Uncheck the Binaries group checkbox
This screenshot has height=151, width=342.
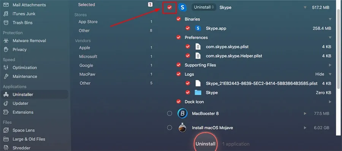179,19
